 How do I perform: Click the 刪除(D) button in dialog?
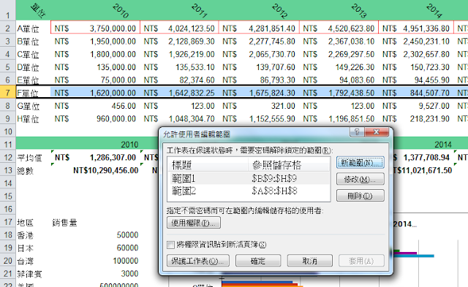360,196
